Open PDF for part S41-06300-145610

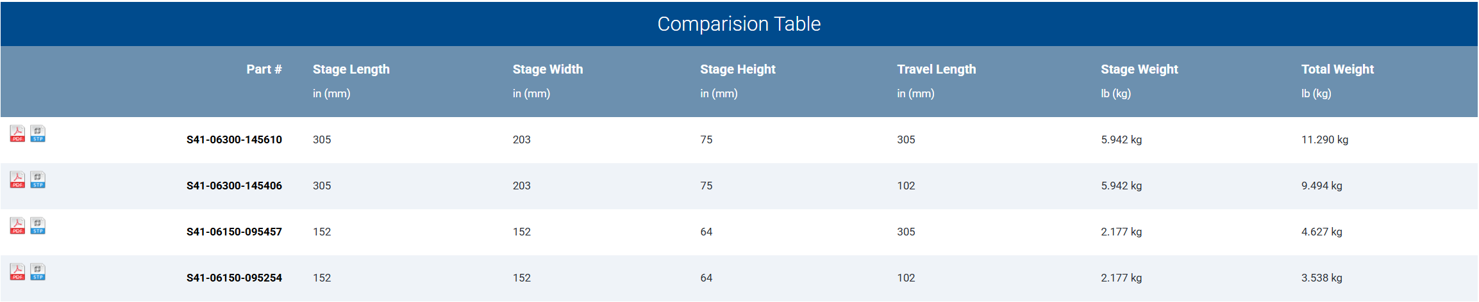click(17, 134)
